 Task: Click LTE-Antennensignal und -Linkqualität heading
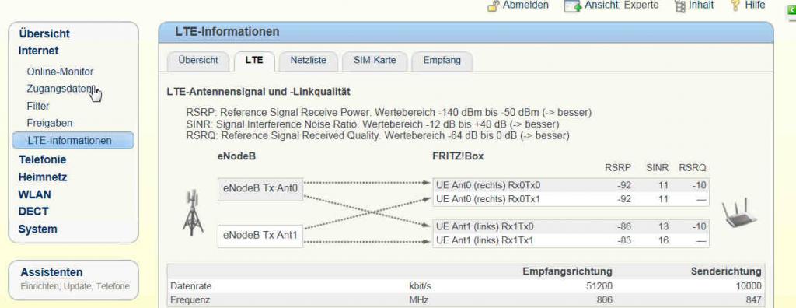(258, 92)
